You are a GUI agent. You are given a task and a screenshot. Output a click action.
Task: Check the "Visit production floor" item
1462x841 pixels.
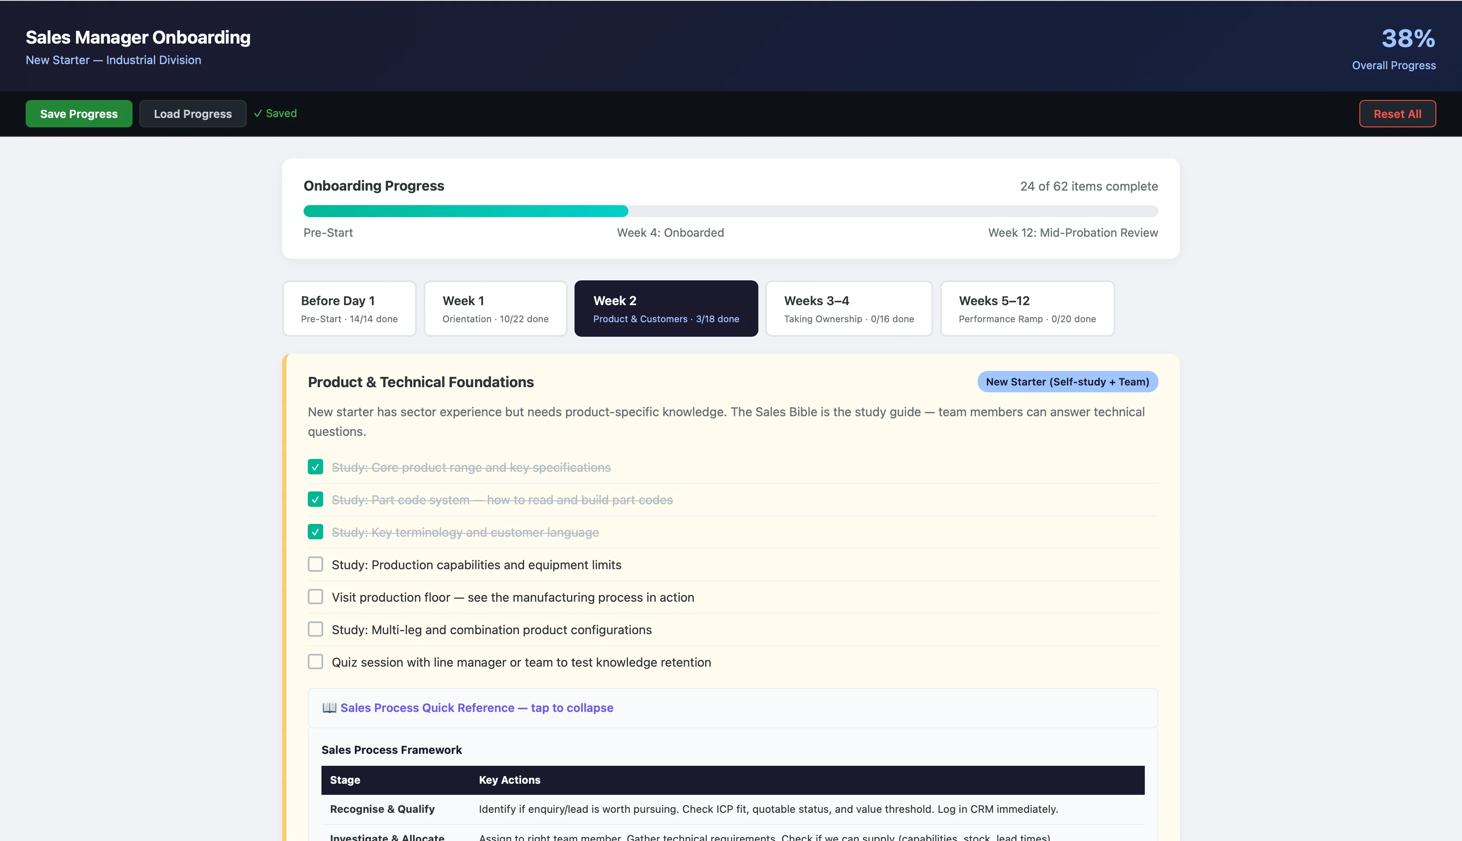coord(315,597)
